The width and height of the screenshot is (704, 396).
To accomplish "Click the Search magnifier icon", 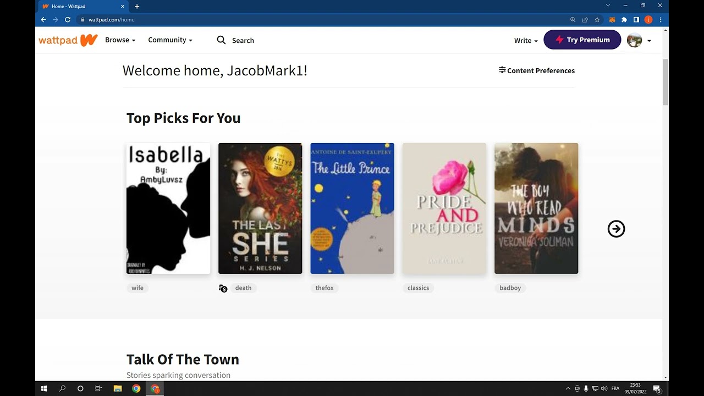I will [x=221, y=40].
